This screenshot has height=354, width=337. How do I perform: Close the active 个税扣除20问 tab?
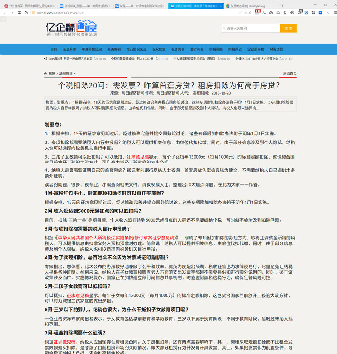[x=220, y=6]
